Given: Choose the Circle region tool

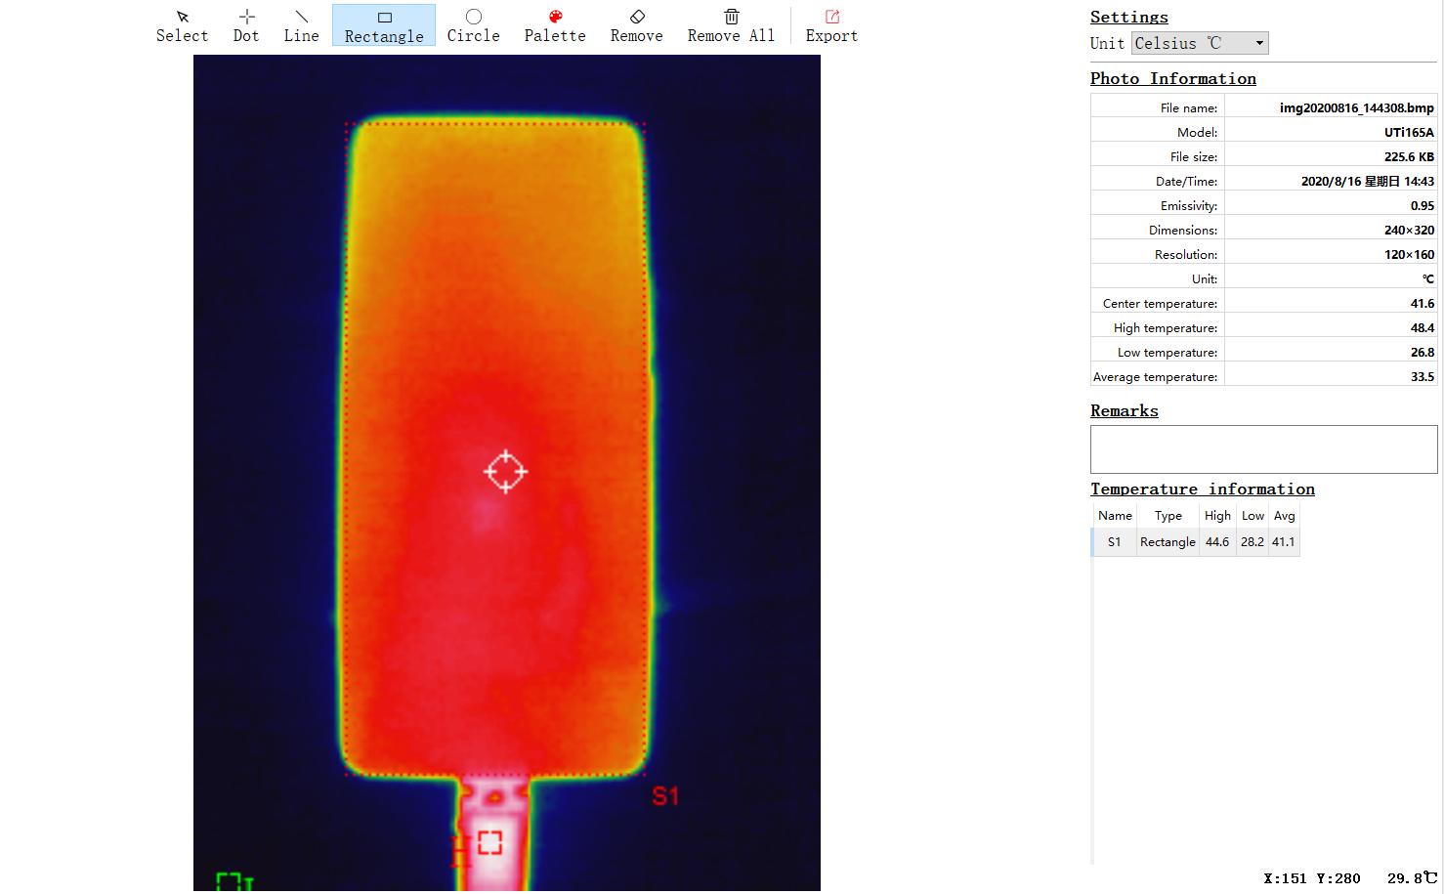Looking at the screenshot, I should pyautogui.click(x=473, y=25).
